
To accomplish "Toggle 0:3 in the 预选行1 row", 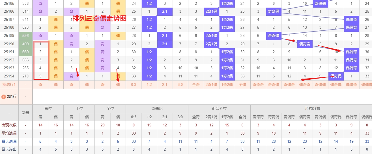I will tap(134, 84).
